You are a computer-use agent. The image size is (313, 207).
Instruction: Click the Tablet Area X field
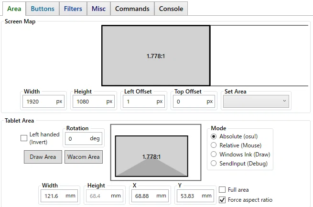(x=150, y=196)
